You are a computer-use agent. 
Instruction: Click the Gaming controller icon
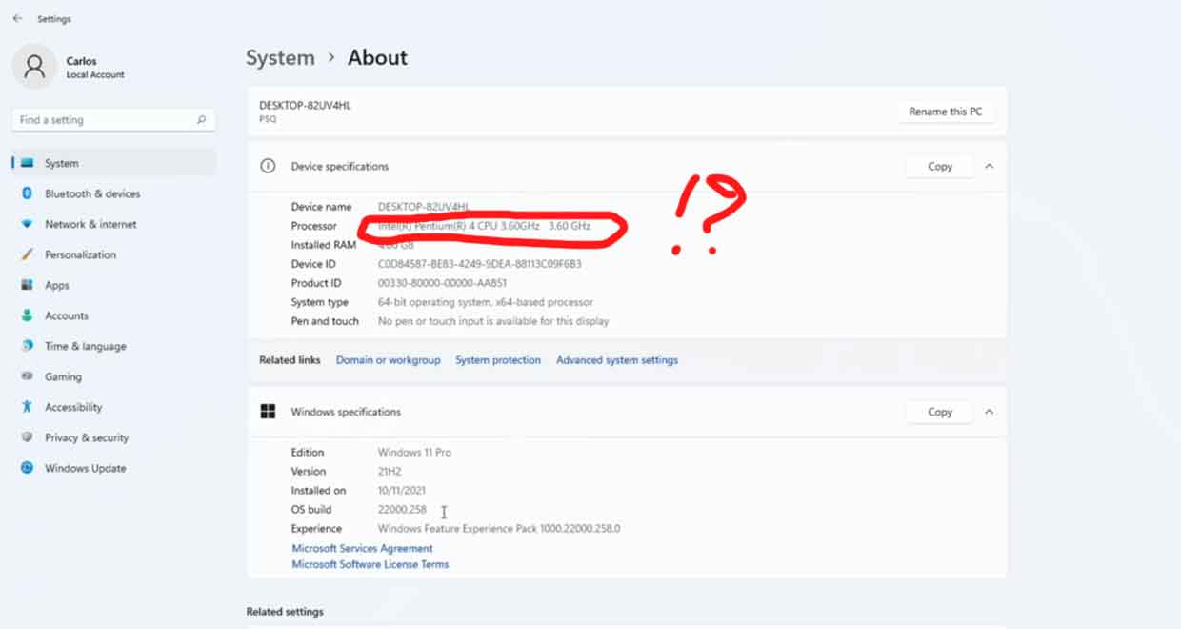[x=27, y=376]
